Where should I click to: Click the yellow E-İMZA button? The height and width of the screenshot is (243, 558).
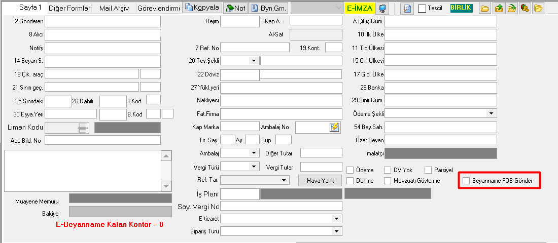pyautogui.click(x=359, y=8)
